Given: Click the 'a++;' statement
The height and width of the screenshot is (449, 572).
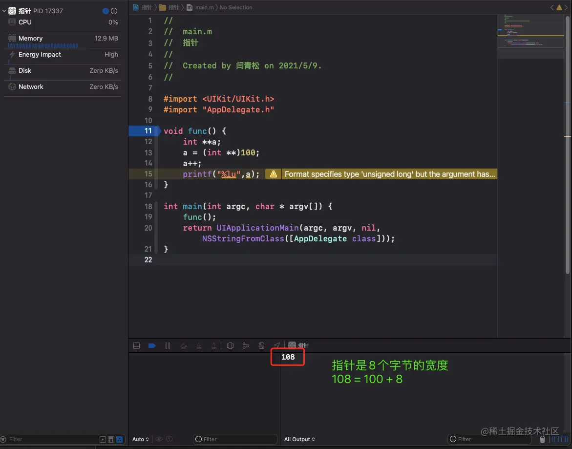Looking at the screenshot, I should point(192,163).
